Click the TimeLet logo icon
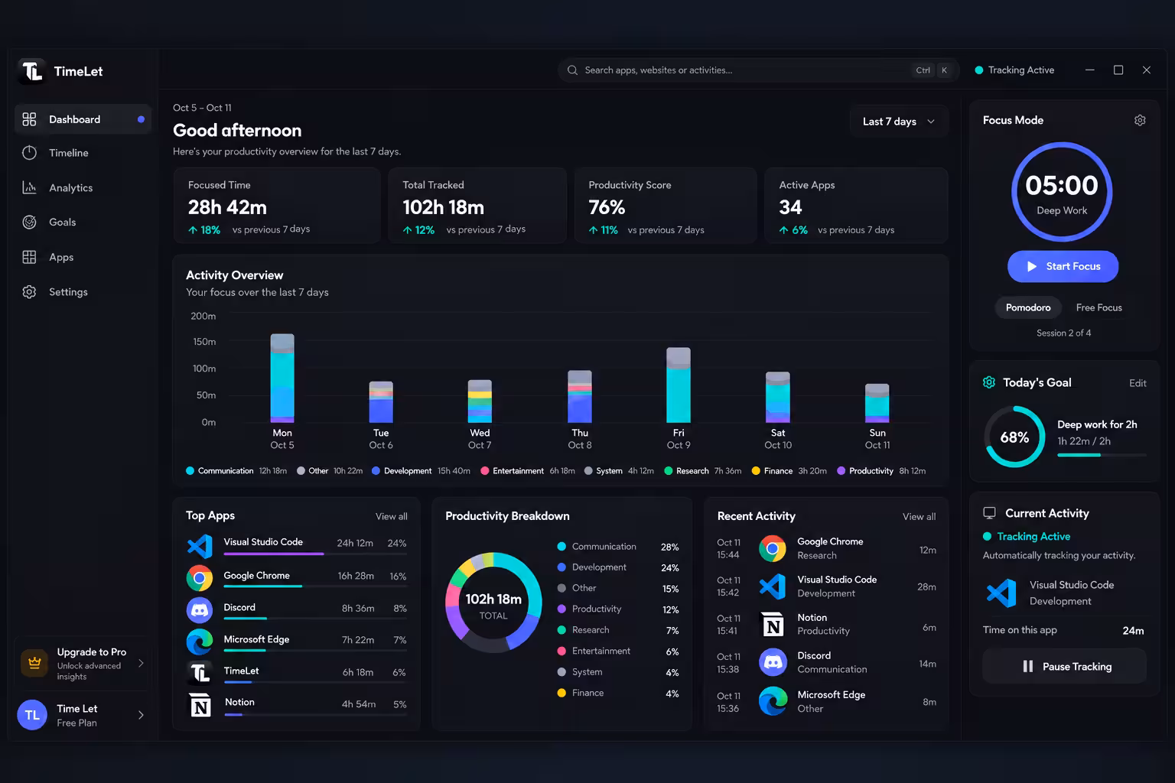 pyautogui.click(x=32, y=71)
